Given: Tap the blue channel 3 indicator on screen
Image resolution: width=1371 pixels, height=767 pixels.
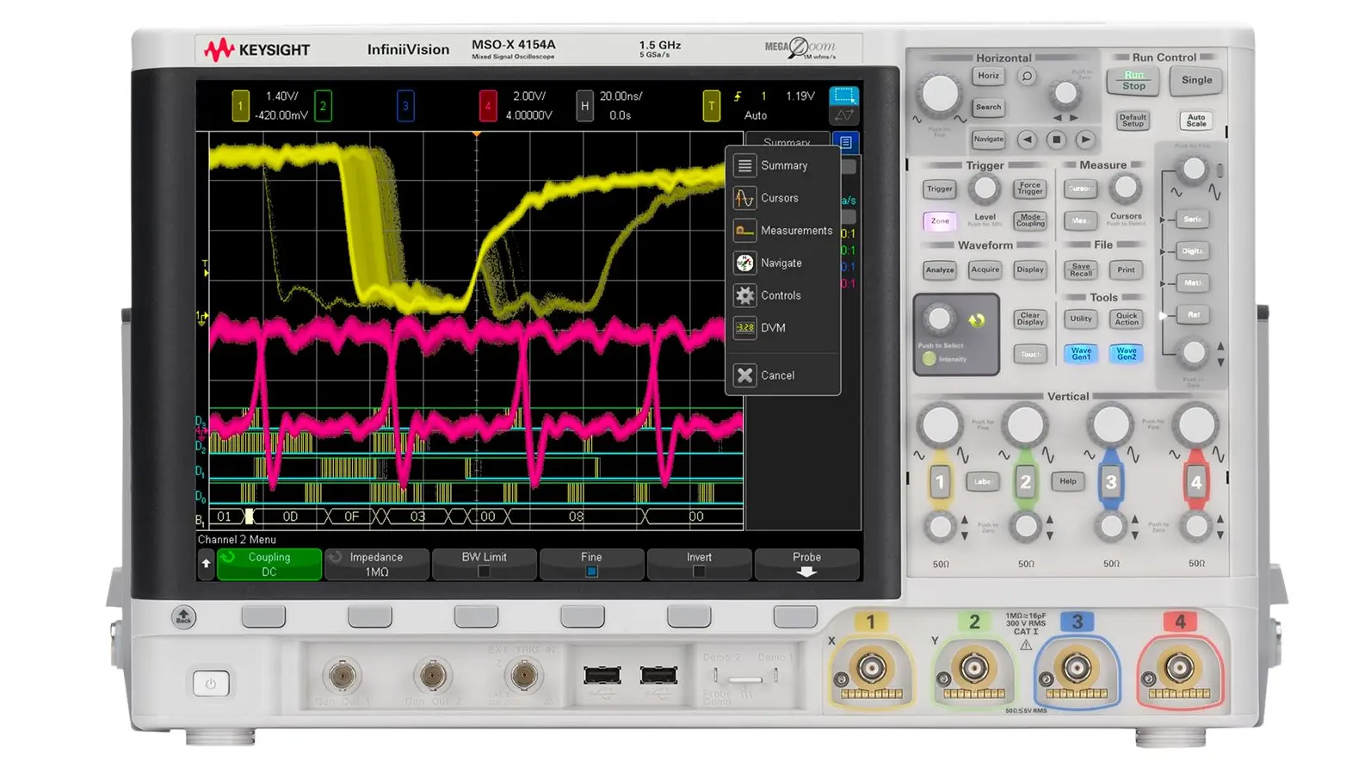Looking at the screenshot, I should 405,106.
